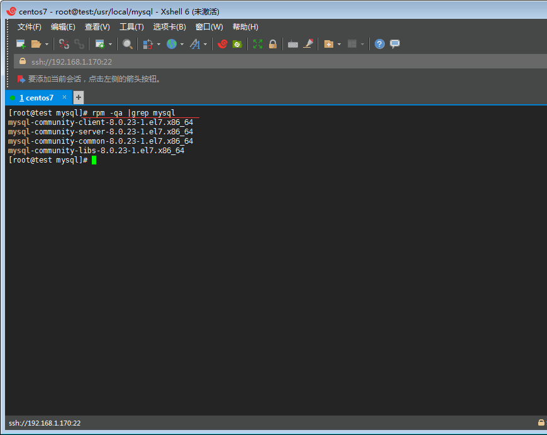Expand the globe encoding dropdown arrow
This screenshot has width=547, height=435.
[x=182, y=45]
